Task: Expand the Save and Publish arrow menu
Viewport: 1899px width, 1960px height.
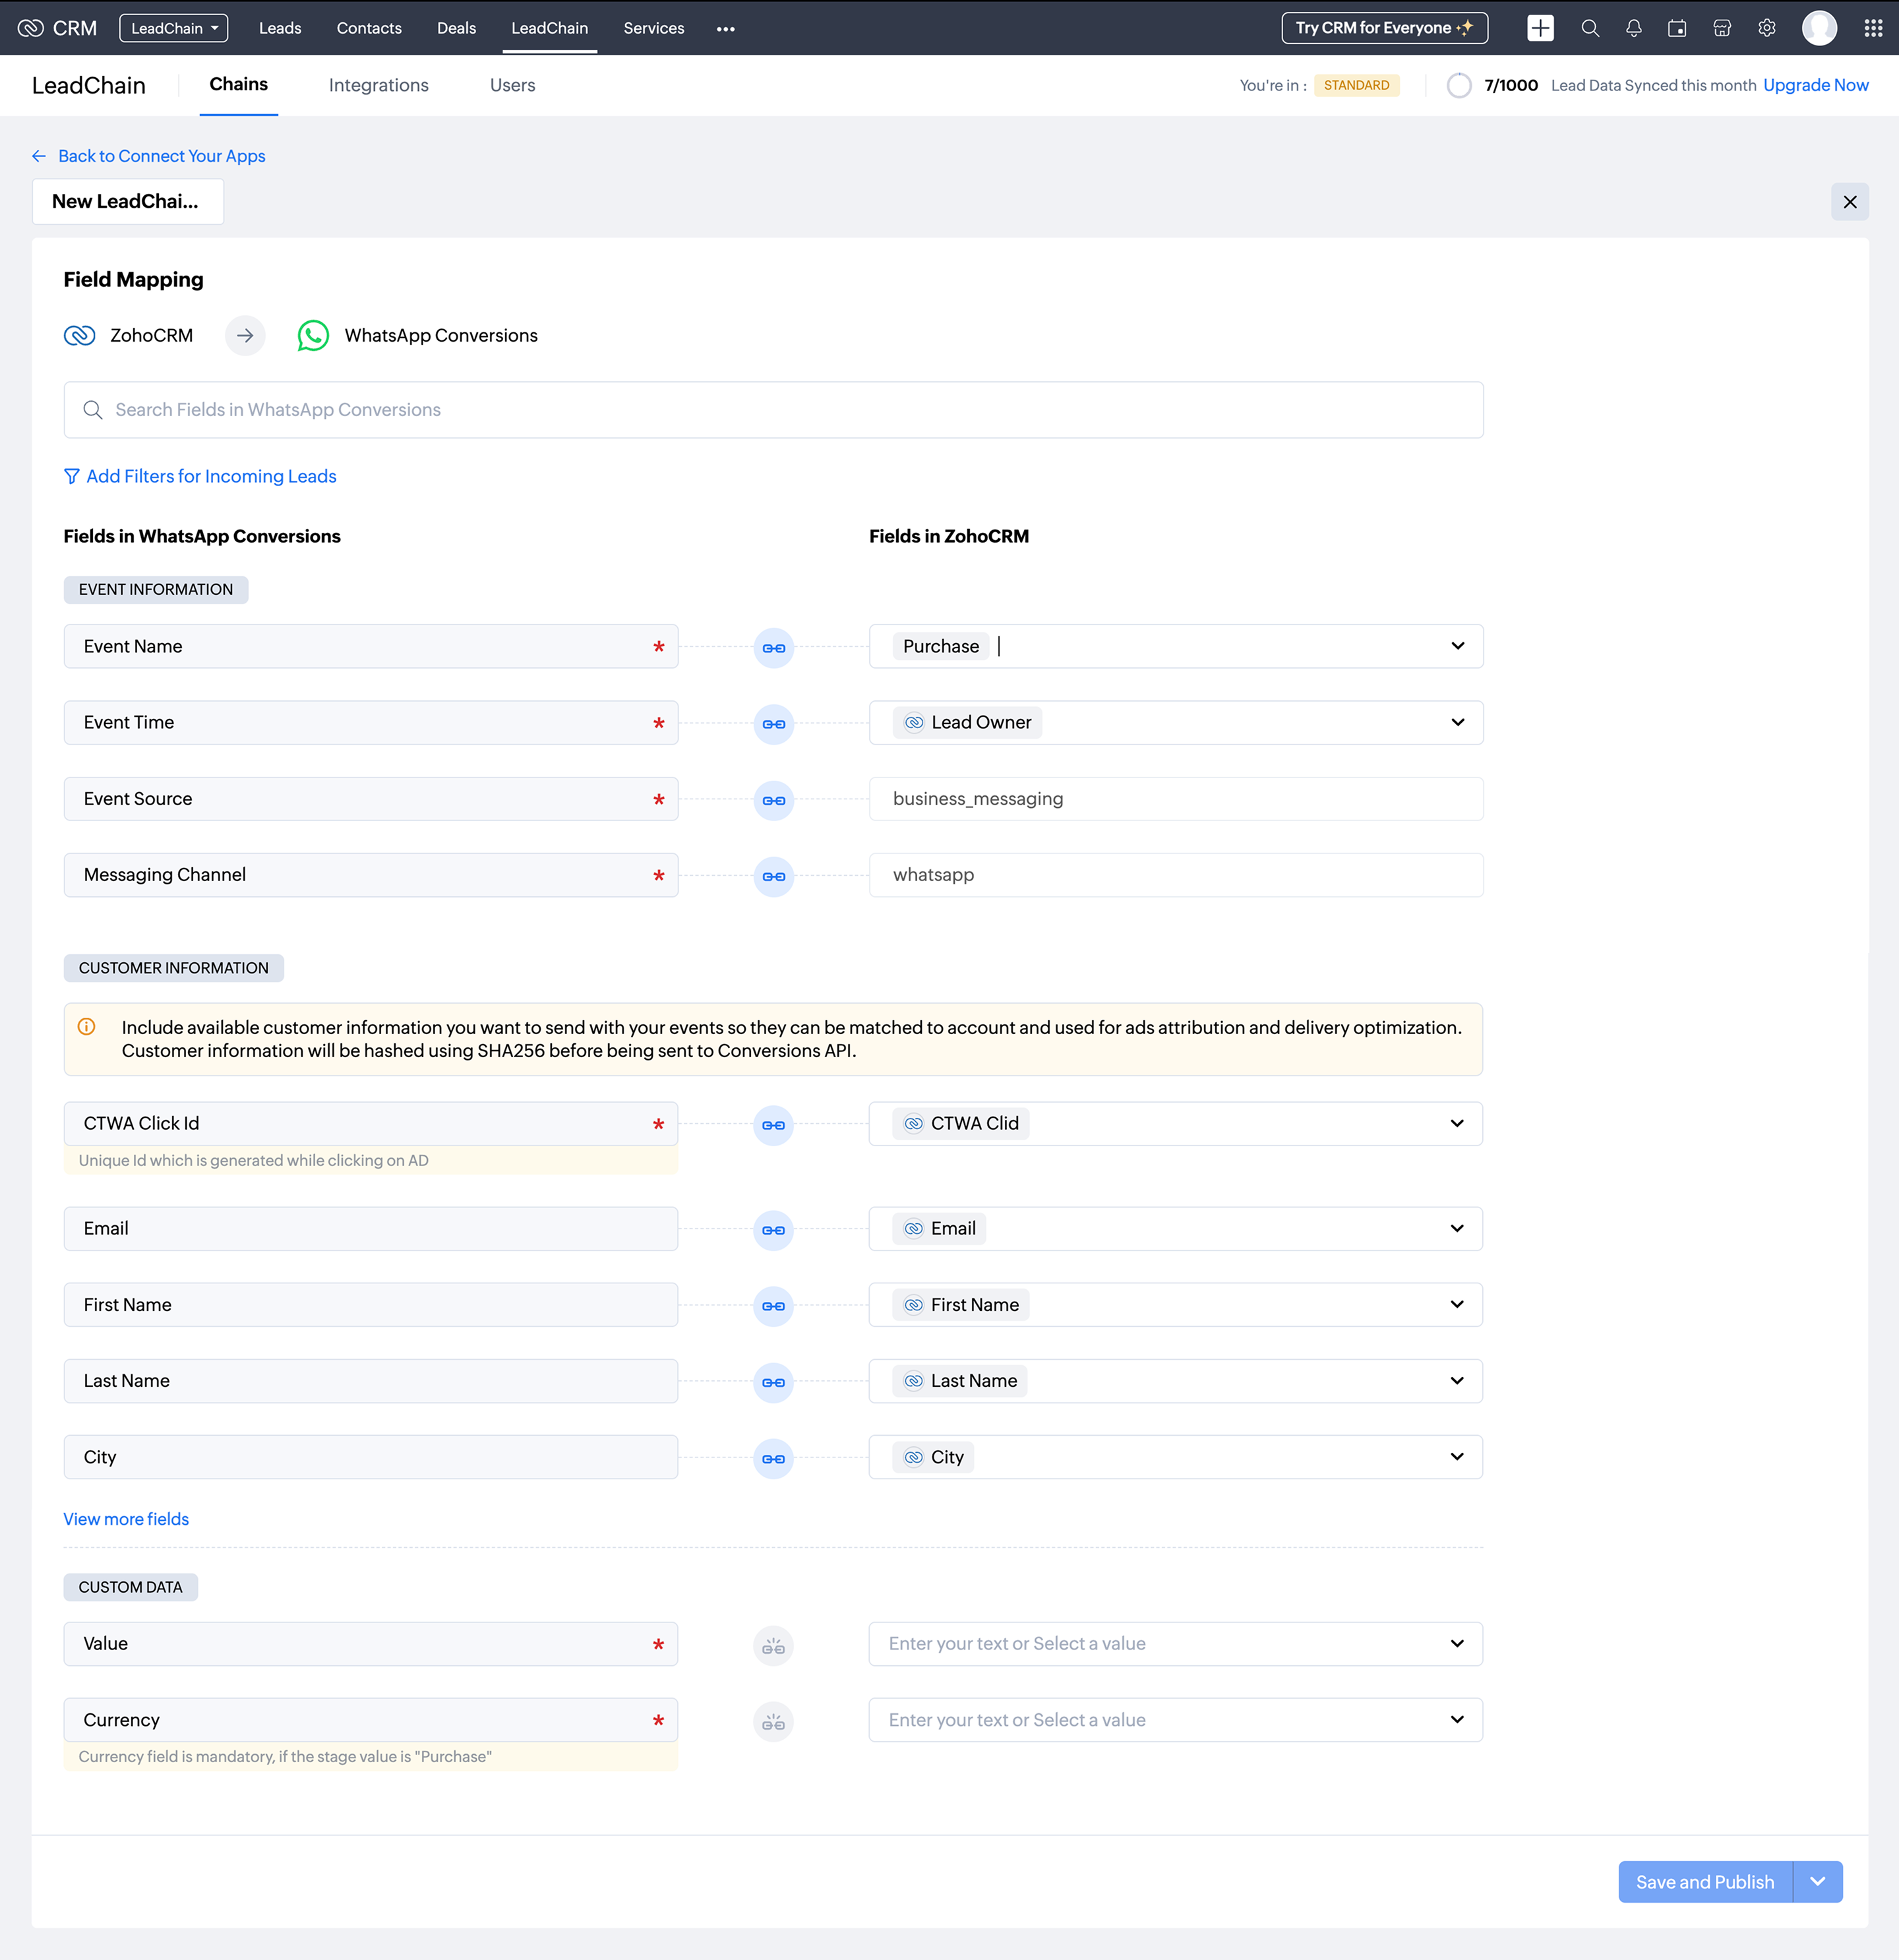Action: tap(1817, 1881)
